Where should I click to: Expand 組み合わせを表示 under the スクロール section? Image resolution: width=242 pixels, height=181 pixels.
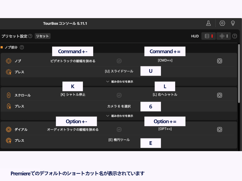119,116
